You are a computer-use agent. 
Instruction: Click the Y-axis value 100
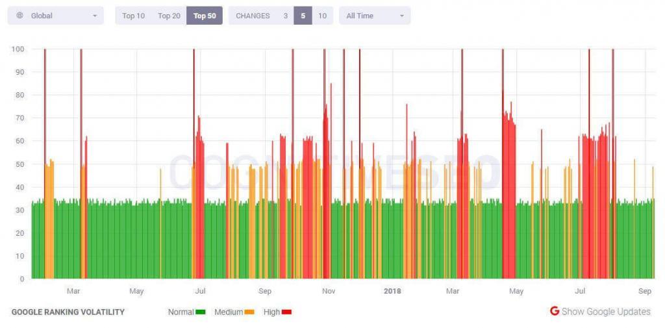click(18, 49)
